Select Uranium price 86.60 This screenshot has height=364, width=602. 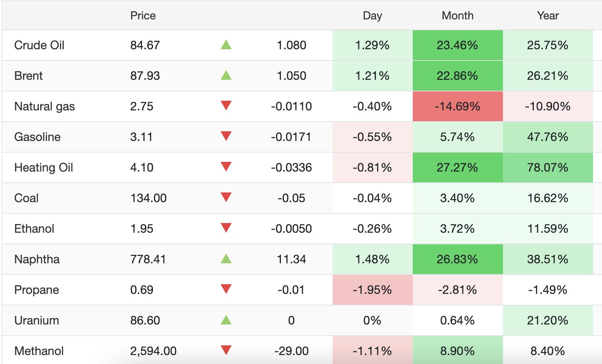[145, 320]
